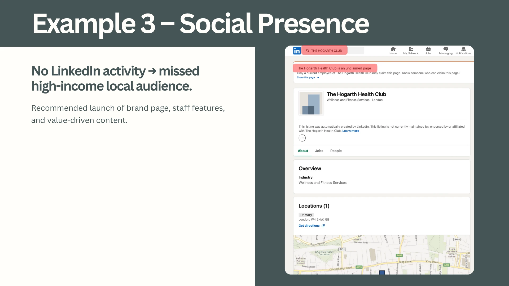Switch to the About tab
The width and height of the screenshot is (509, 286).
pos(303,151)
